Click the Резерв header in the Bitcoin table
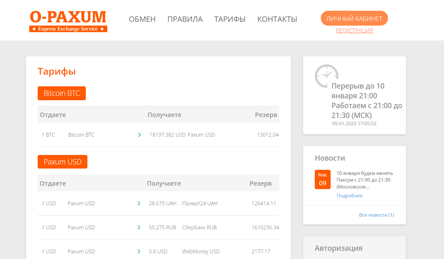444x259 pixels. 266,115
